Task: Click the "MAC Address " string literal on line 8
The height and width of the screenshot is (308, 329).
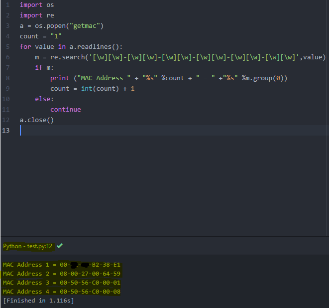Action: 104,78
